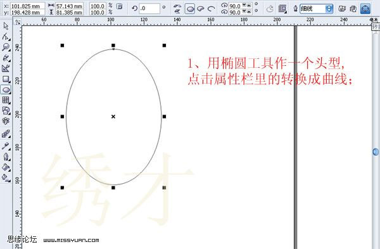
Task: Click the To Back of layer icon
Action: (x=353, y=9)
